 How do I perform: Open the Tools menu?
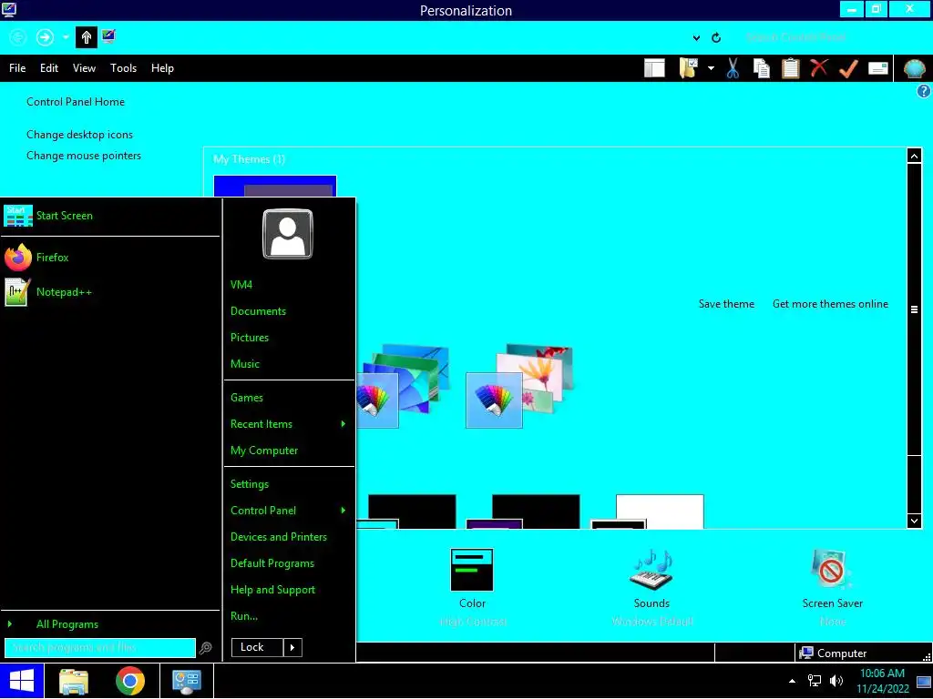(x=123, y=68)
